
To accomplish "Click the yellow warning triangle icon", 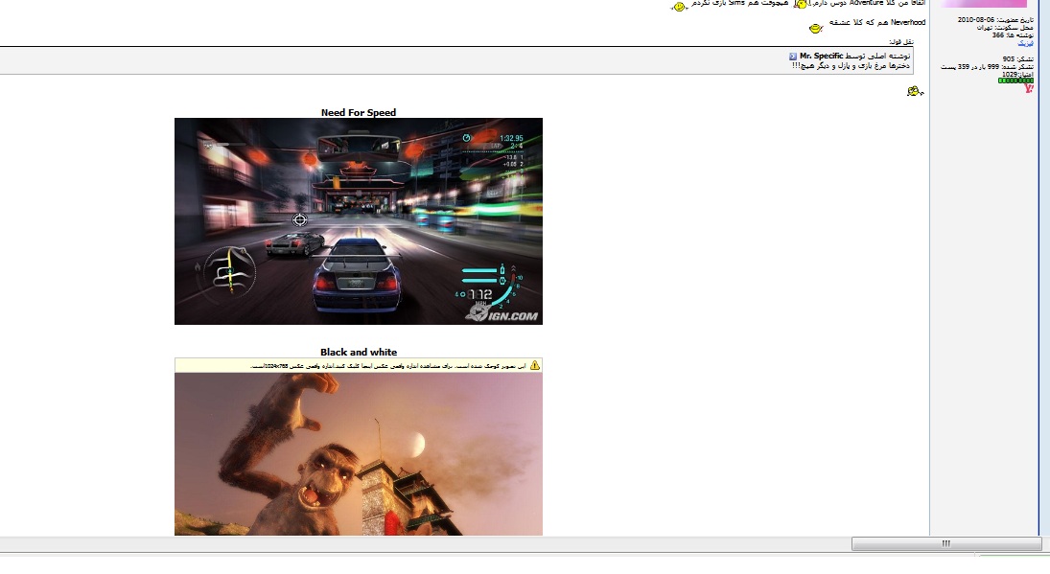I will (x=535, y=365).
